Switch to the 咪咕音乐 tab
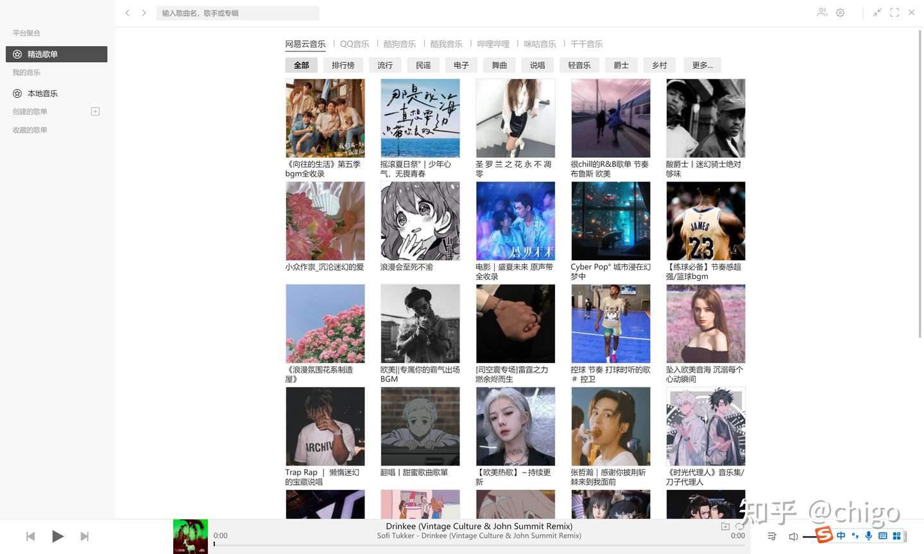This screenshot has width=924, height=554. pyautogui.click(x=540, y=44)
